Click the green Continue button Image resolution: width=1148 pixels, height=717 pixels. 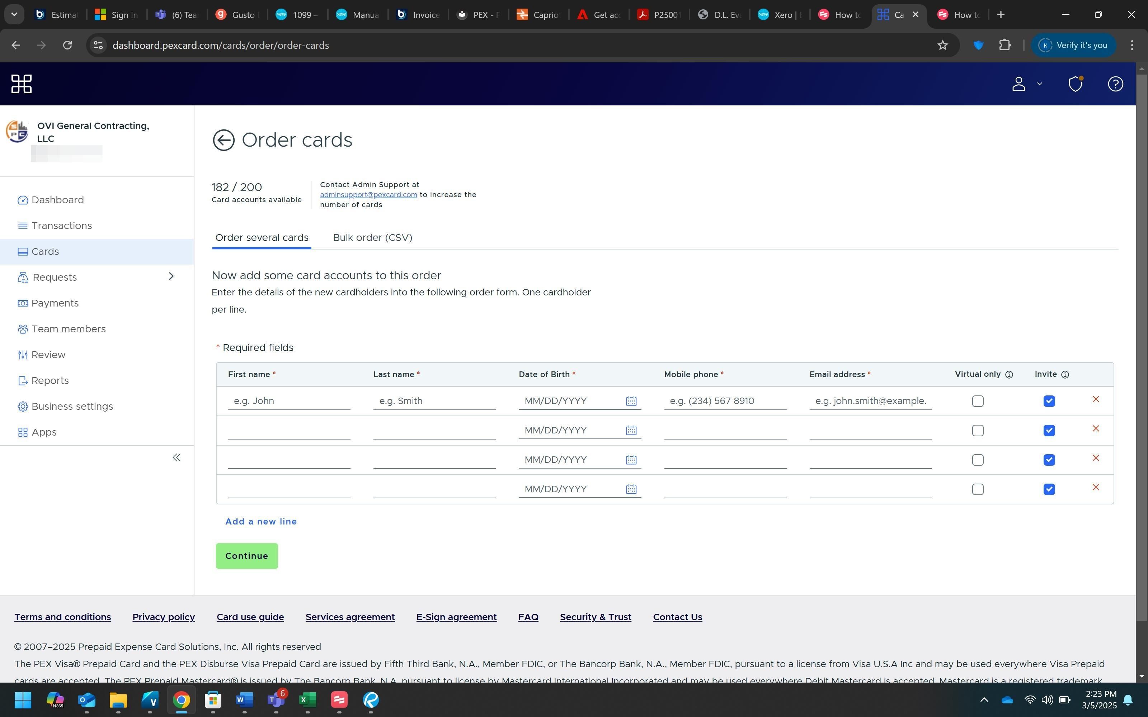pyautogui.click(x=247, y=556)
